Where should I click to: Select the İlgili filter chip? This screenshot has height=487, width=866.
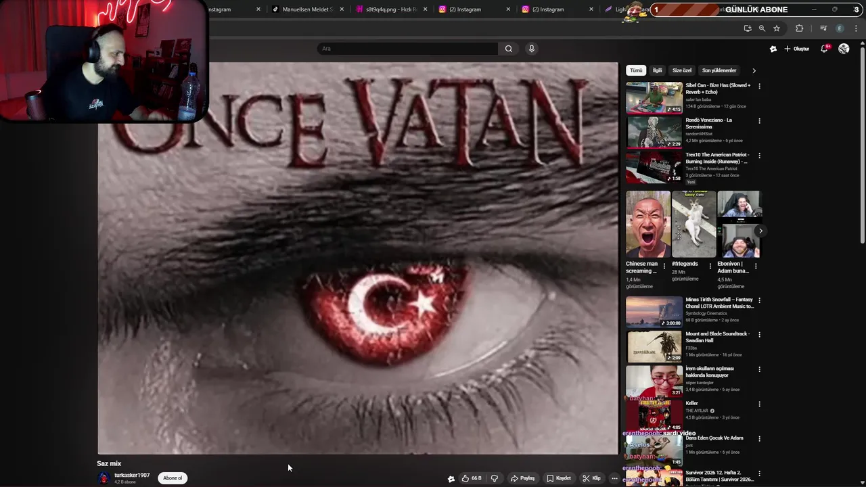[x=657, y=70]
